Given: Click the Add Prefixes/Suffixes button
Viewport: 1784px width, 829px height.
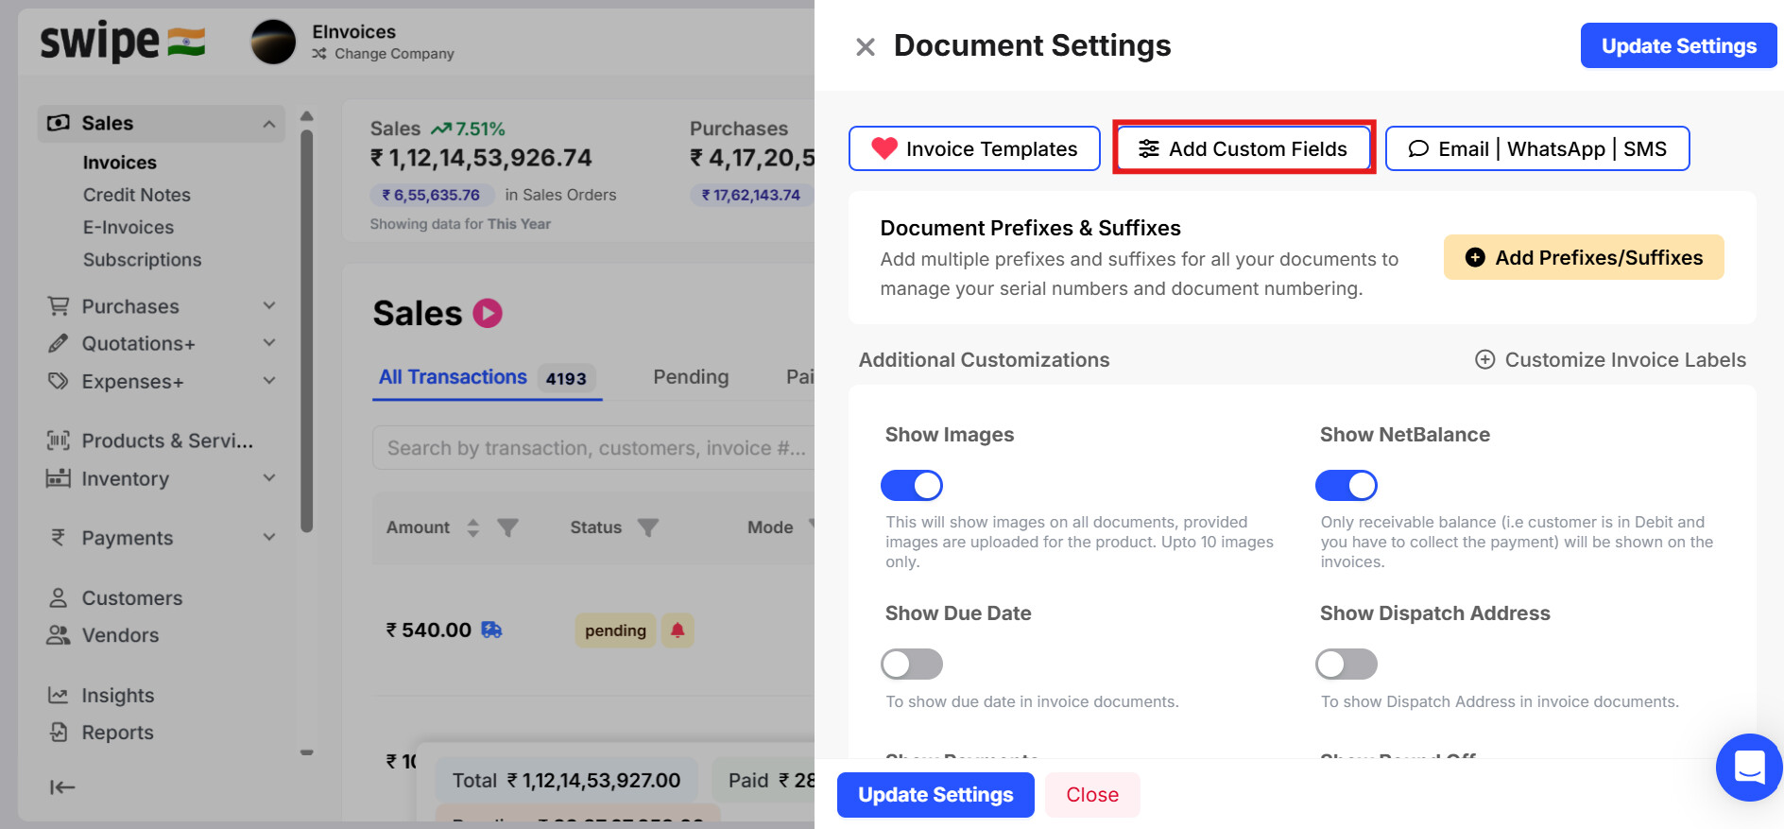Looking at the screenshot, I should click(x=1584, y=257).
